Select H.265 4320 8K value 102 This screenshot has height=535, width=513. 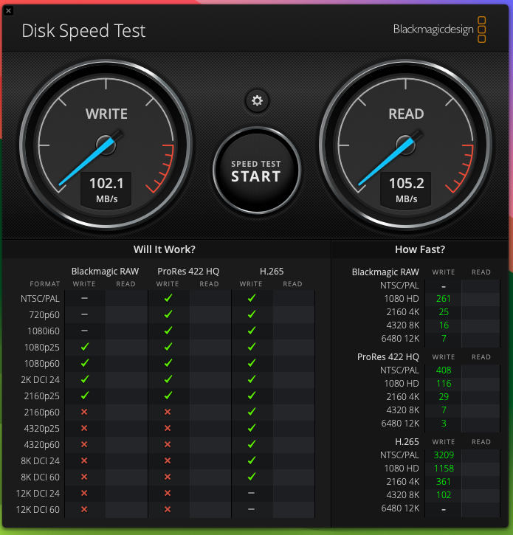(x=444, y=495)
